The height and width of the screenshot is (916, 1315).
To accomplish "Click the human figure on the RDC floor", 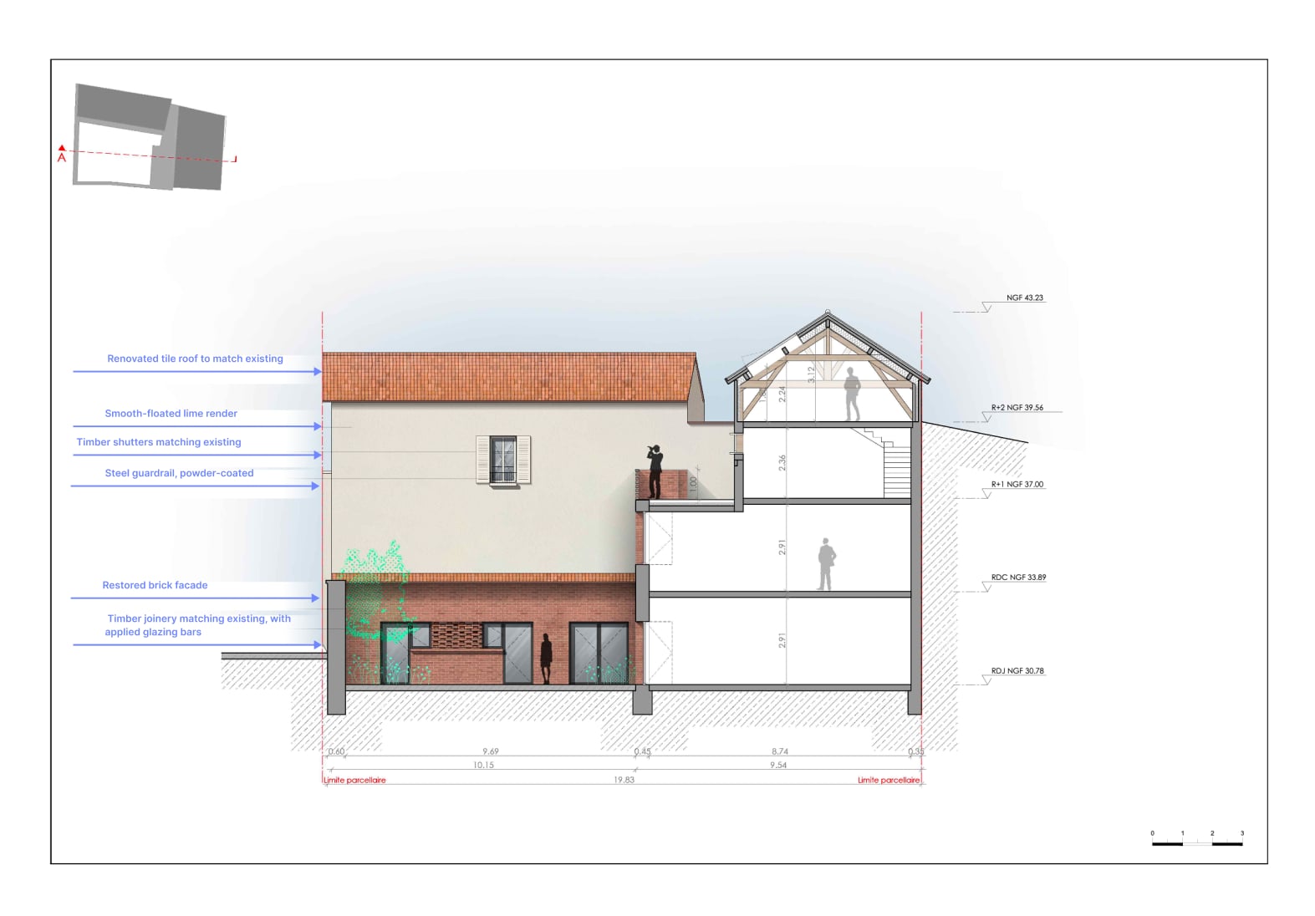I will 827,564.
